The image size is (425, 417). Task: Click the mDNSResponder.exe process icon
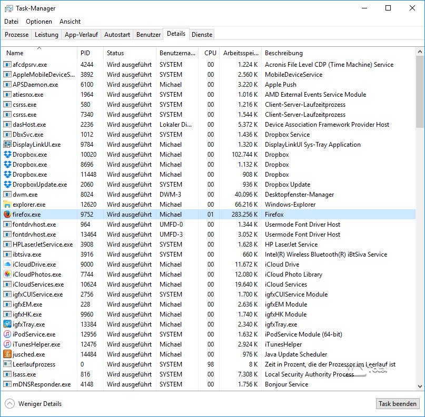tap(7, 384)
